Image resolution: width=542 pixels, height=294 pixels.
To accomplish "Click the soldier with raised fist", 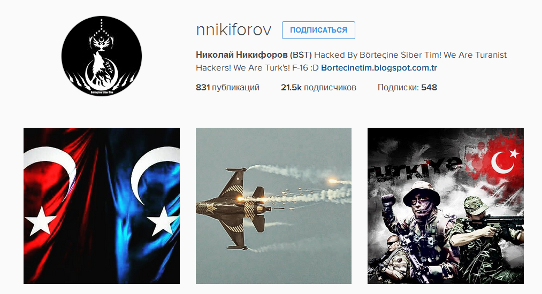I will click(418, 225).
